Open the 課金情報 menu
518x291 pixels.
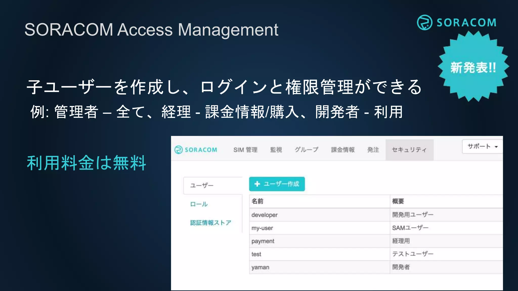[343, 150]
